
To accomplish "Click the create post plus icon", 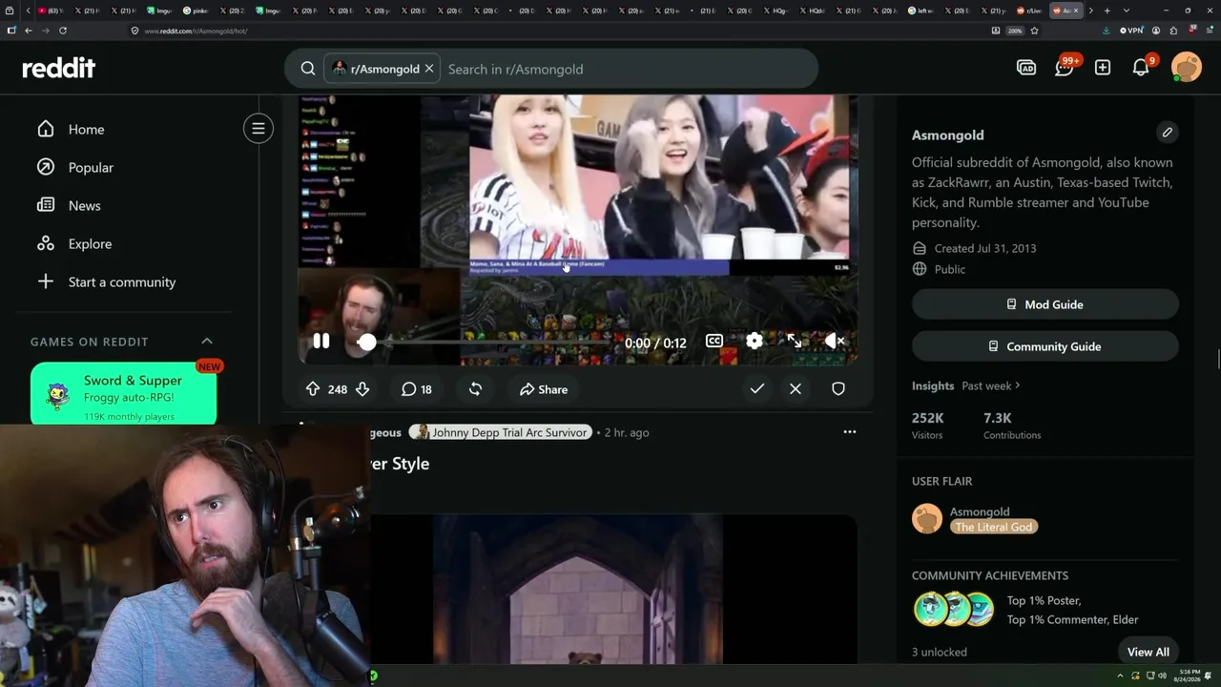I will coord(1103,68).
